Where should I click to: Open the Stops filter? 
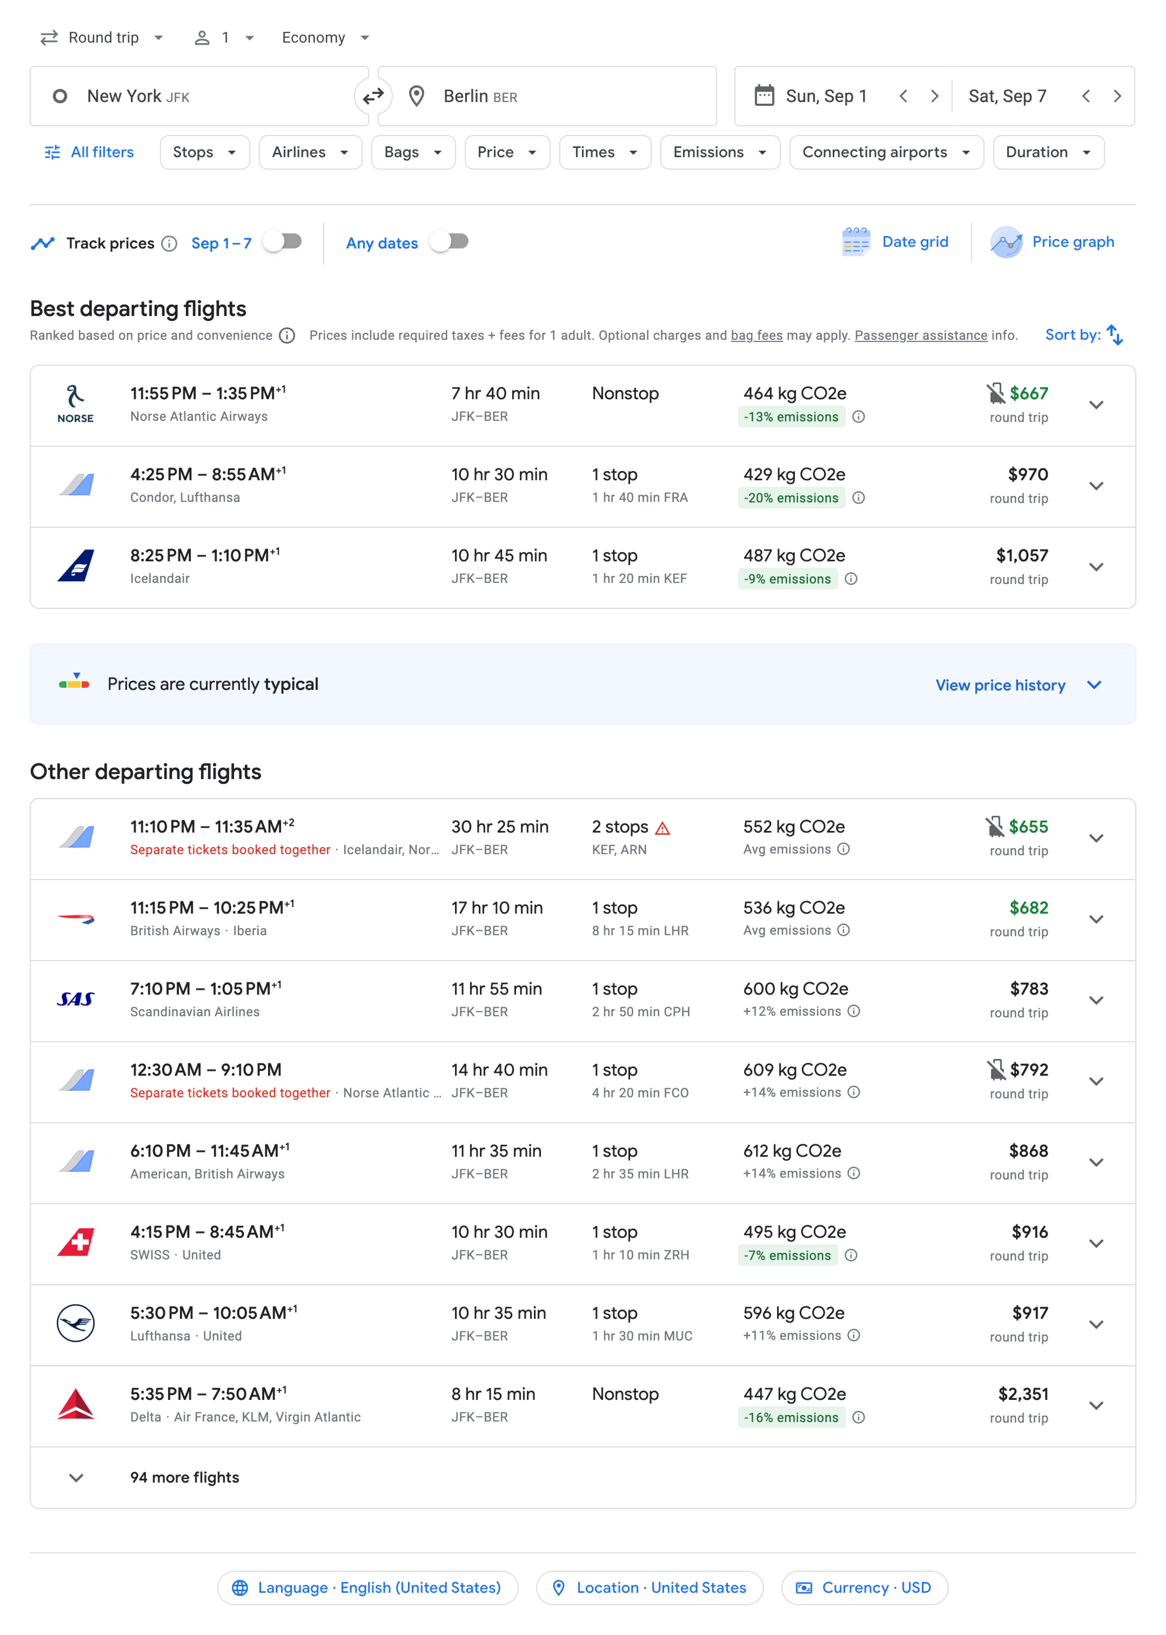tap(205, 152)
